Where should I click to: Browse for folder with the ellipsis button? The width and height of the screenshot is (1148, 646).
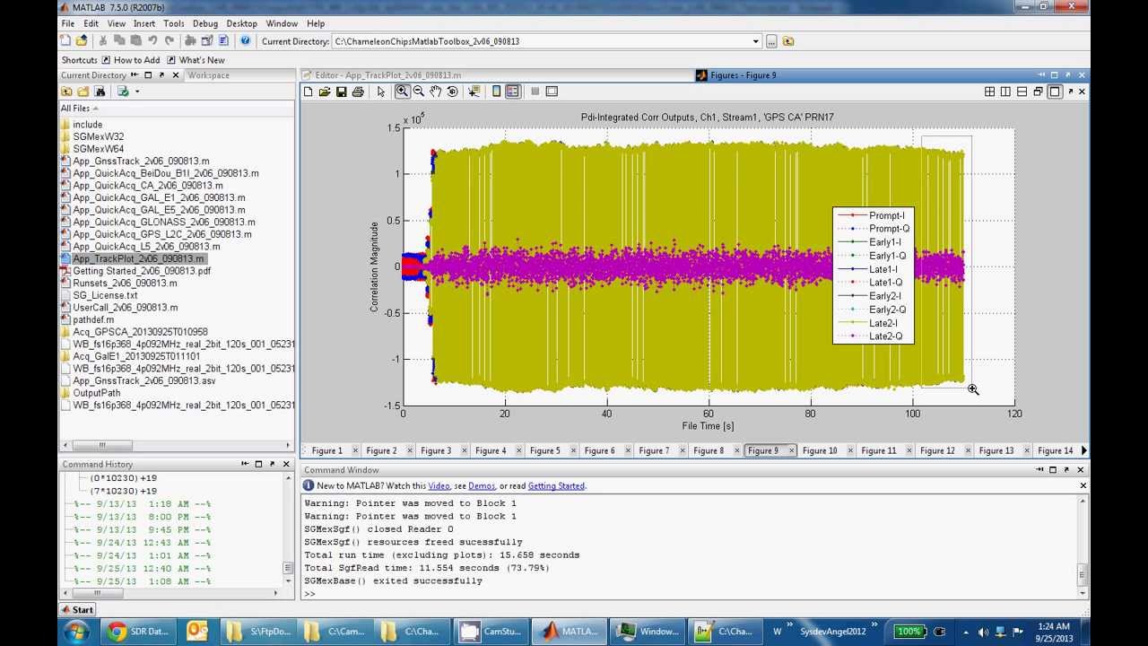(x=771, y=41)
